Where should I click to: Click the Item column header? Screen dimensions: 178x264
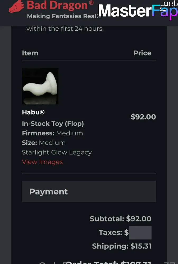click(x=30, y=53)
